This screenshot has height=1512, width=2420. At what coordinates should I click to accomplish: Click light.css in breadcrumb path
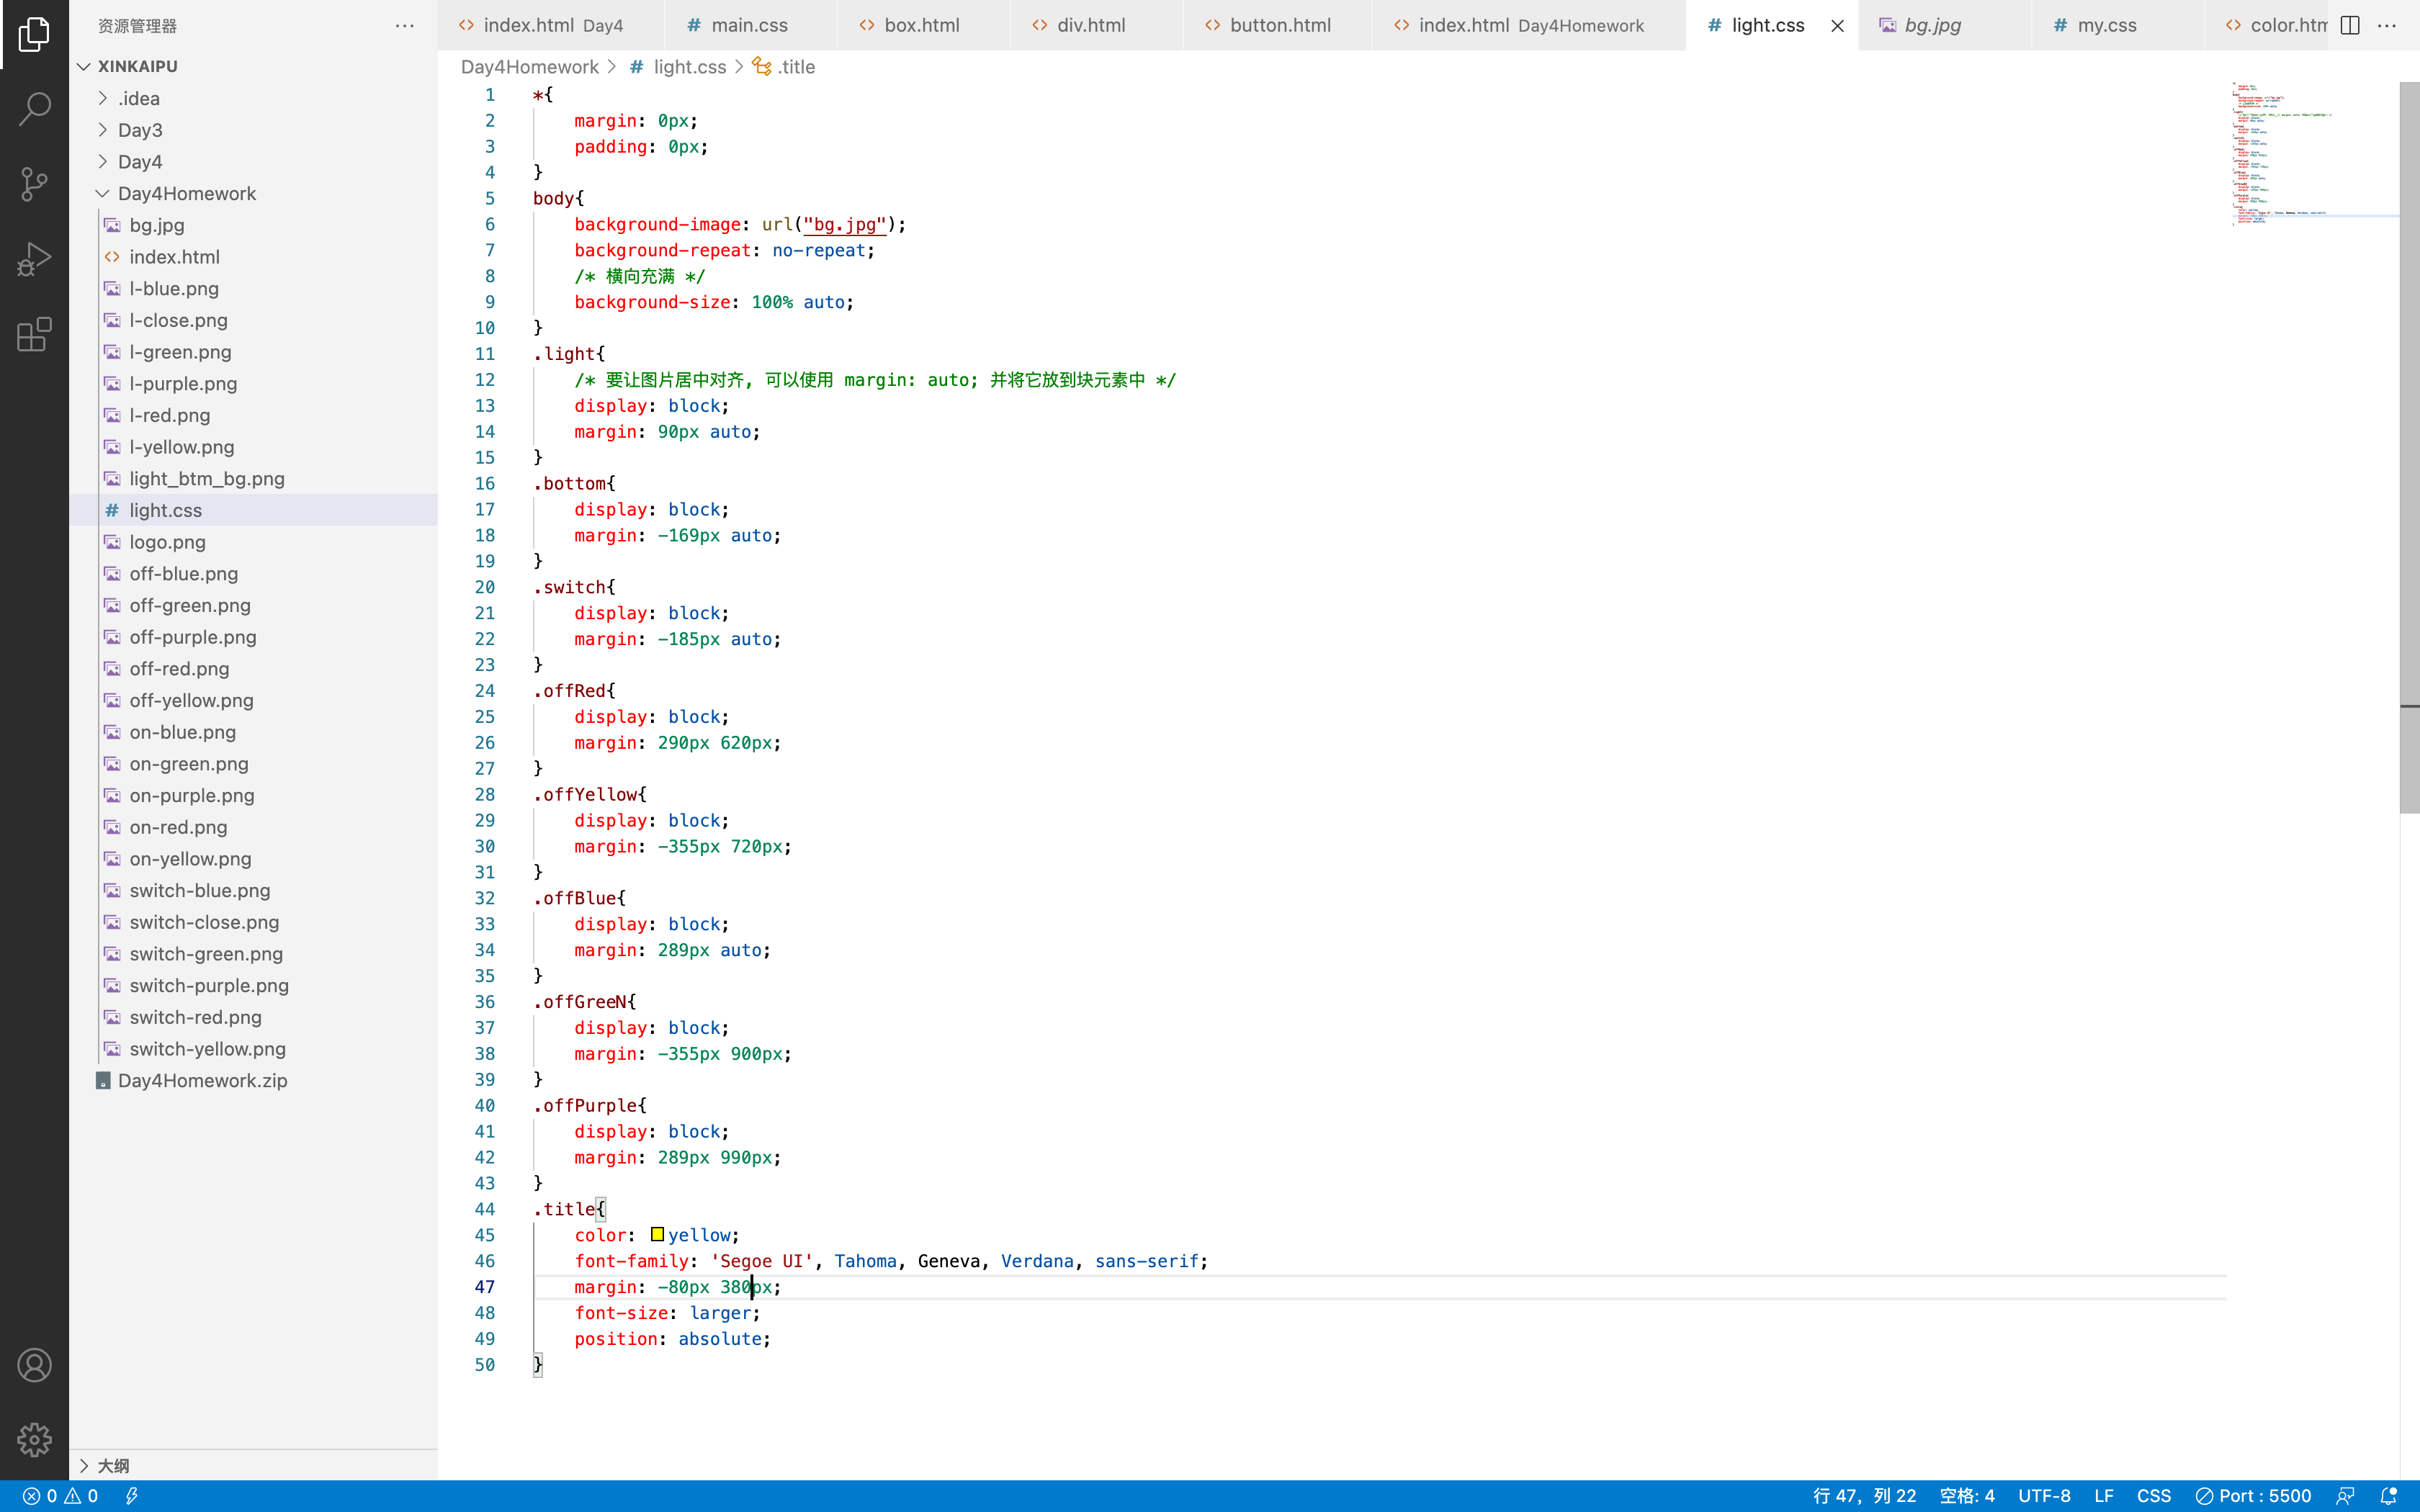[x=689, y=67]
